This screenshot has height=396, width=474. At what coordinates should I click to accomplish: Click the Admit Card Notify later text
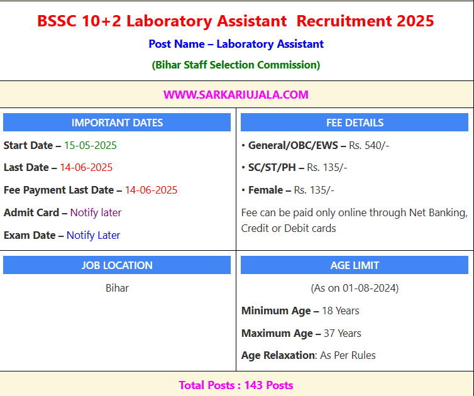62,212
